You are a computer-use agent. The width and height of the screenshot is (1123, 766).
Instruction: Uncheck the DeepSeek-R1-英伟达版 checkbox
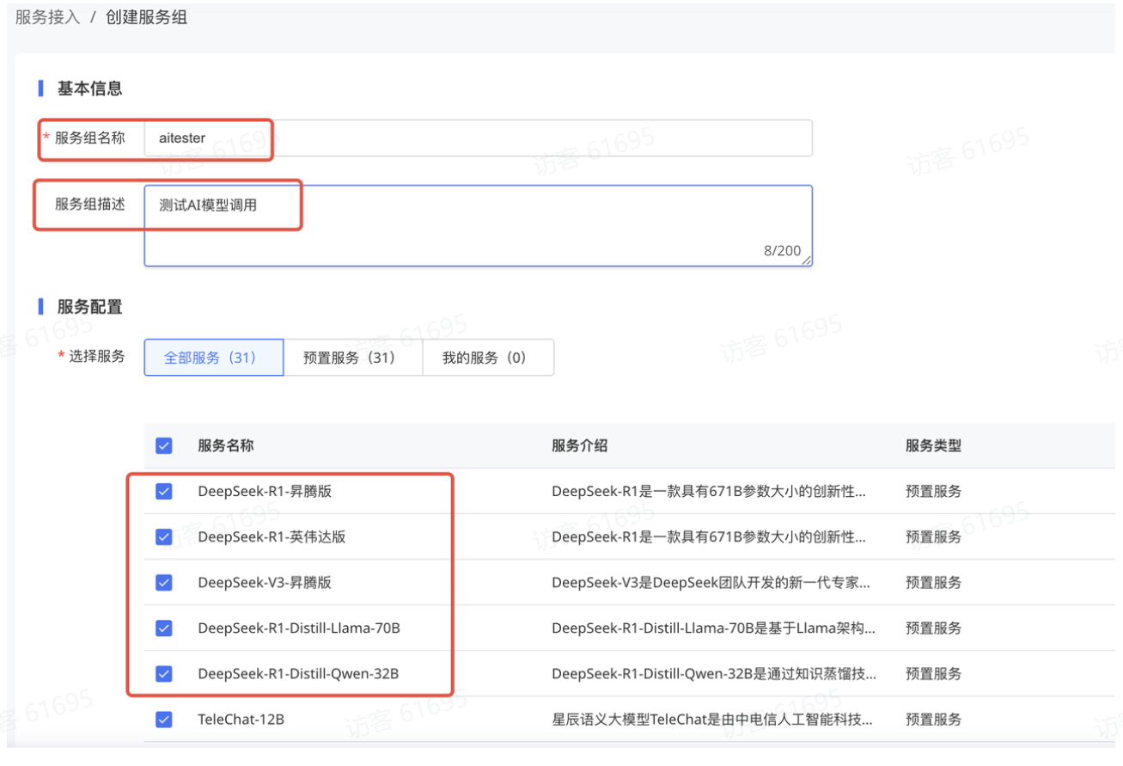[163, 536]
